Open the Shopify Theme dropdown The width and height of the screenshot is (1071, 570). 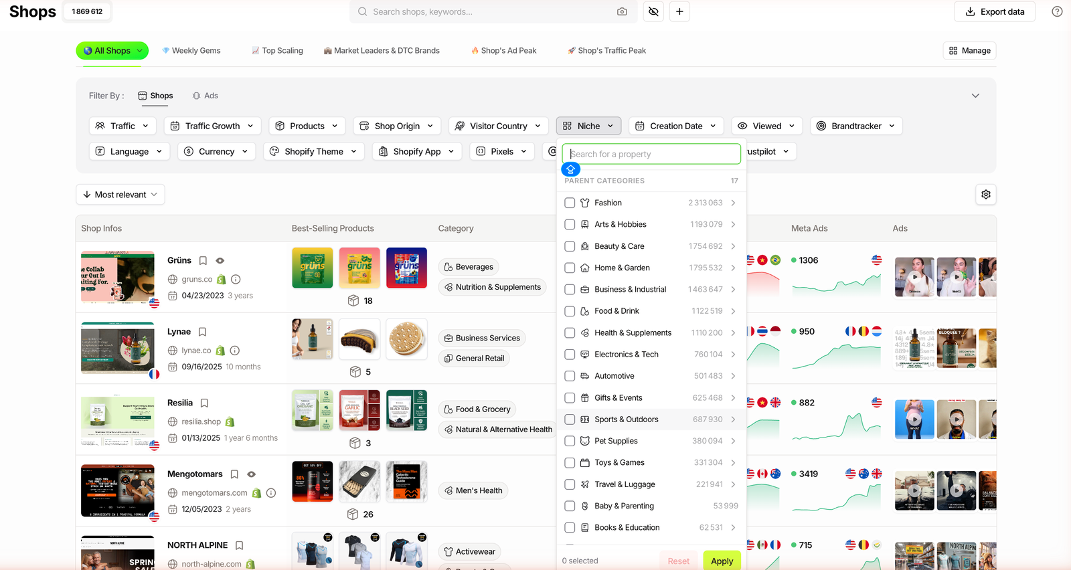pyautogui.click(x=314, y=152)
